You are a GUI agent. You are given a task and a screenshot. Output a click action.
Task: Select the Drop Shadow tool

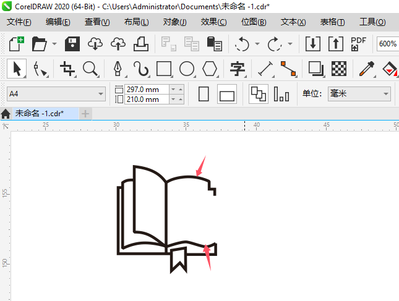click(x=315, y=69)
